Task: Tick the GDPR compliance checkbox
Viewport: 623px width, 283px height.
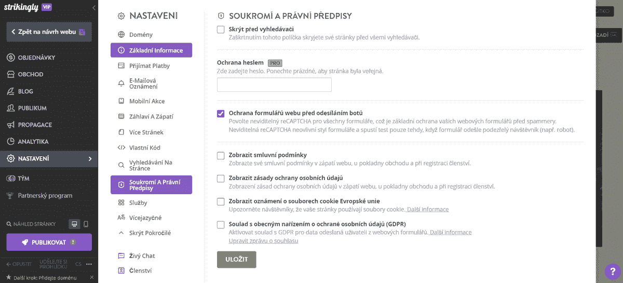Action: (221, 224)
